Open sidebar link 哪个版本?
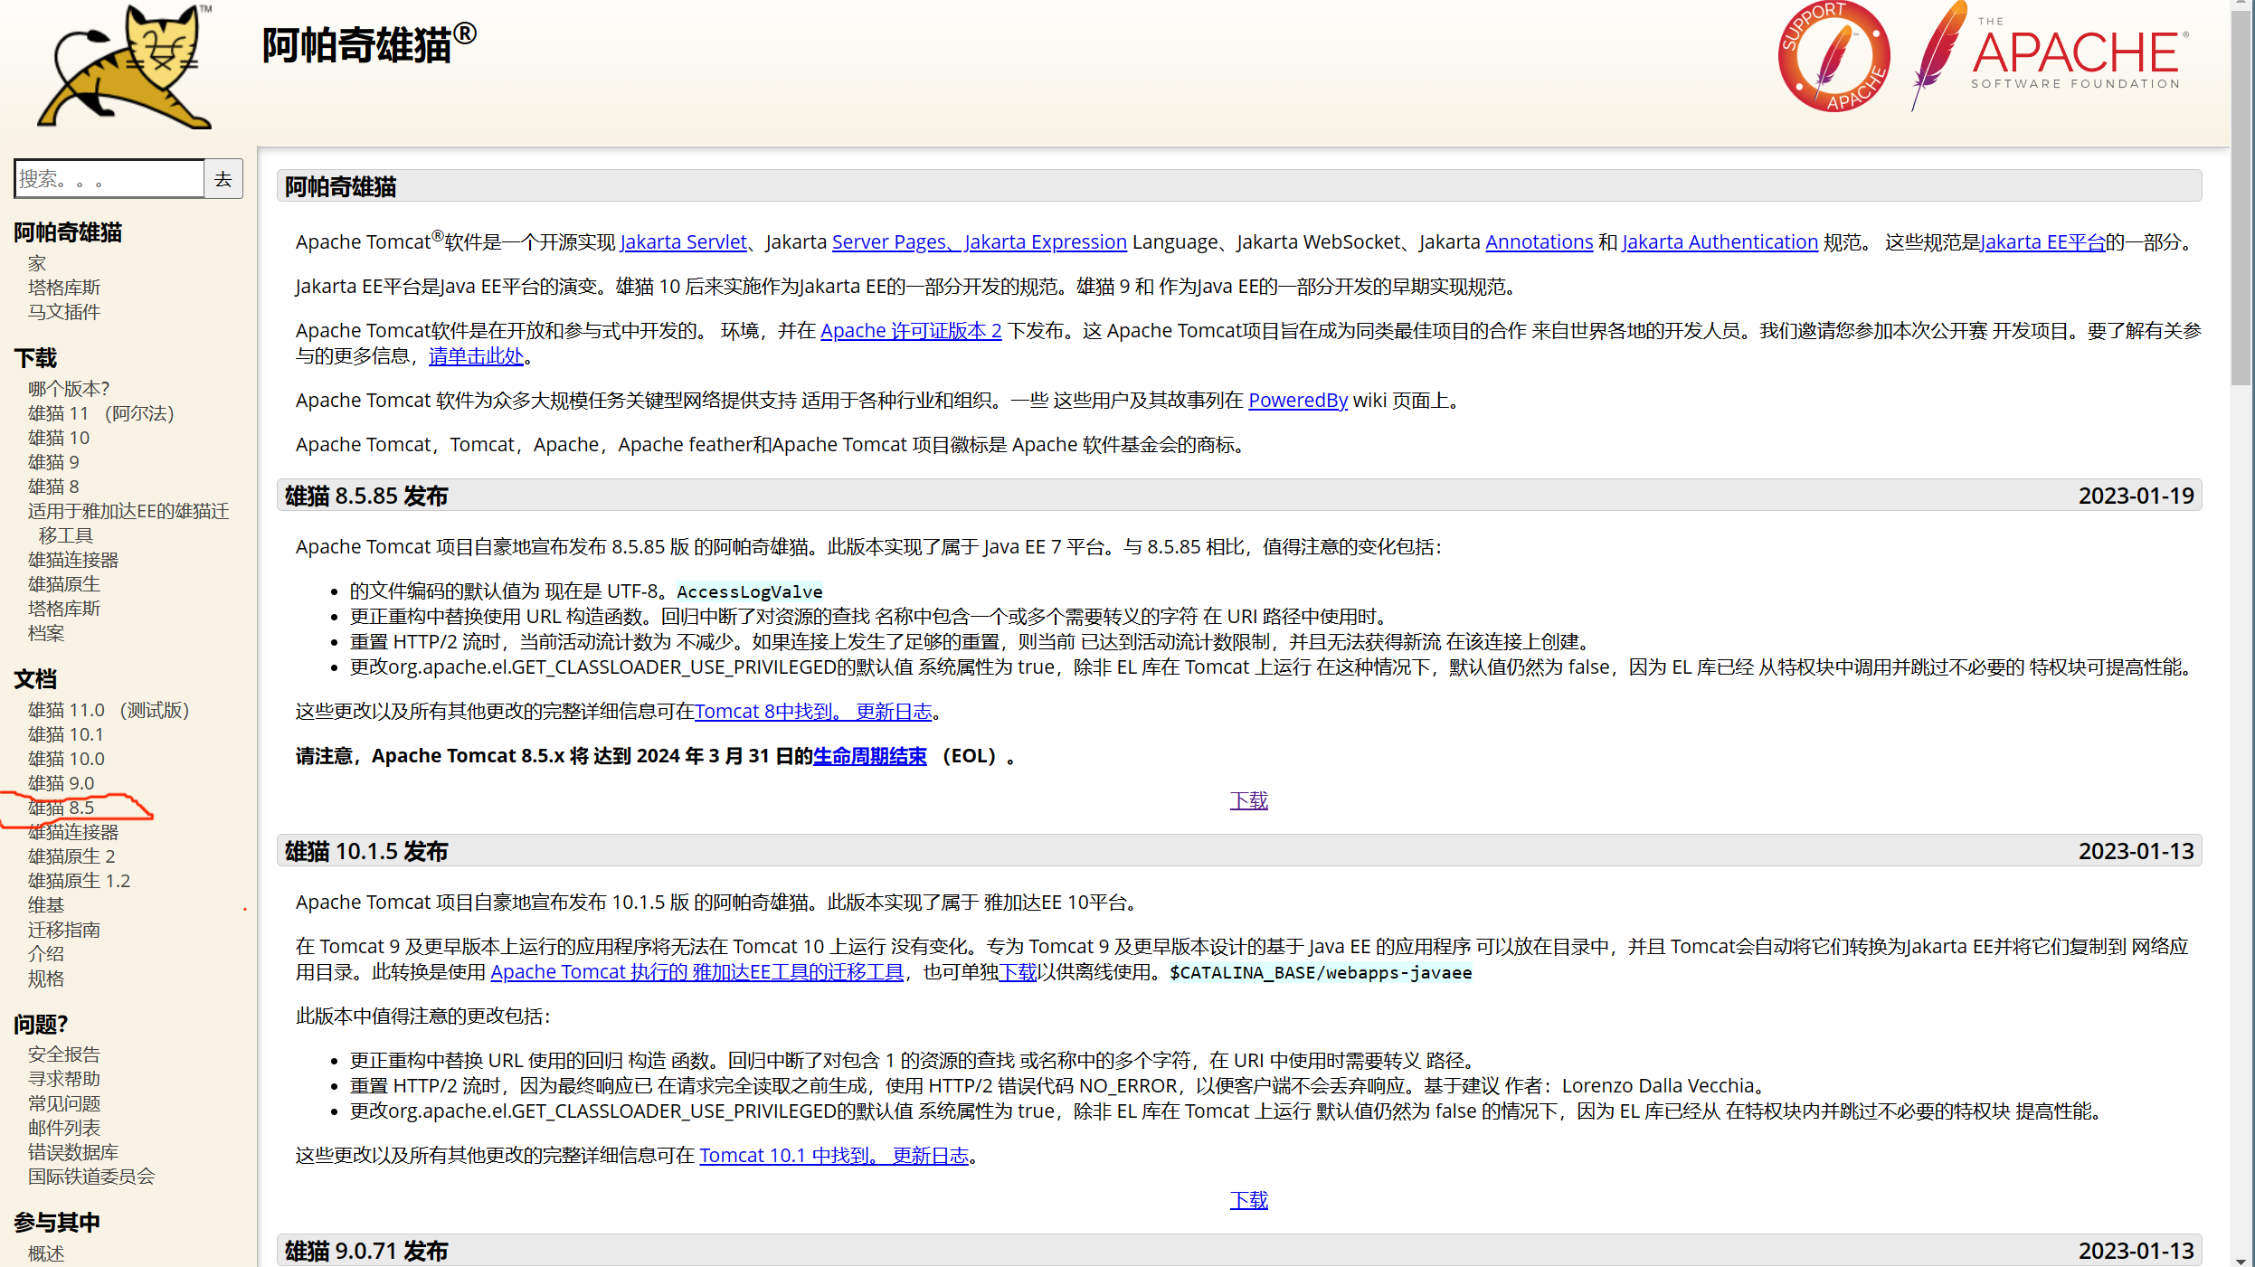The height and width of the screenshot is (1267, 2255). coord(69,389)
